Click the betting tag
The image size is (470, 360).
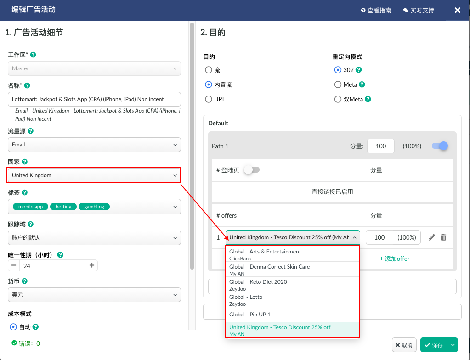coord(63,207)
